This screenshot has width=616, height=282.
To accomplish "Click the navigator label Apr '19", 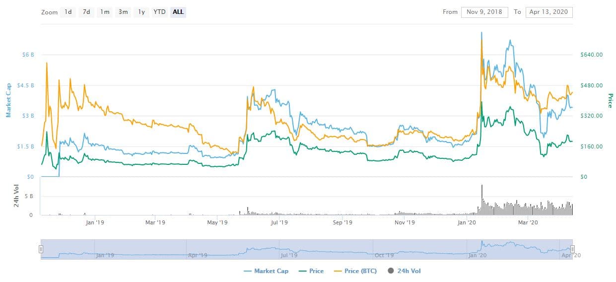I will [198, 255].
